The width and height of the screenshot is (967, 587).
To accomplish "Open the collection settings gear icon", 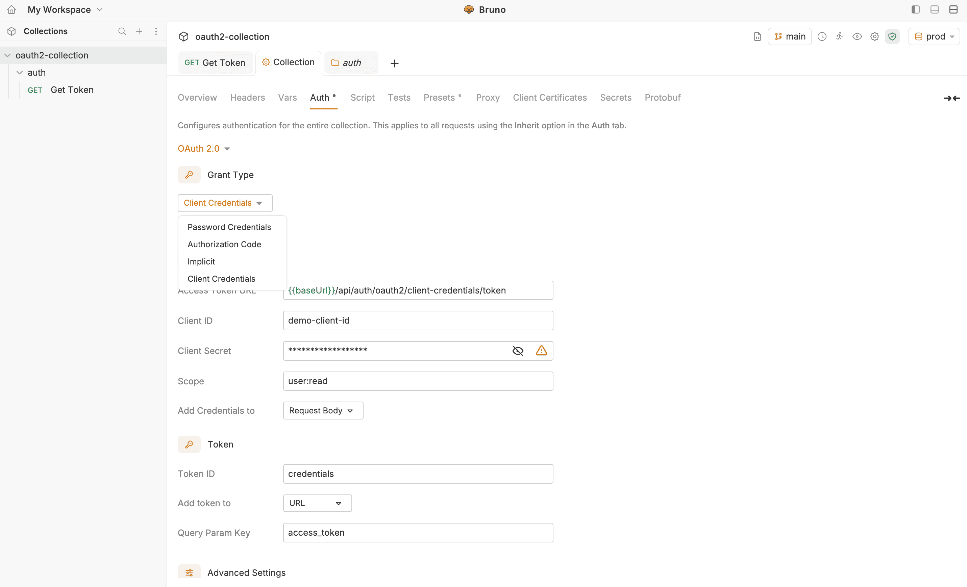I will tap(874, 36).
